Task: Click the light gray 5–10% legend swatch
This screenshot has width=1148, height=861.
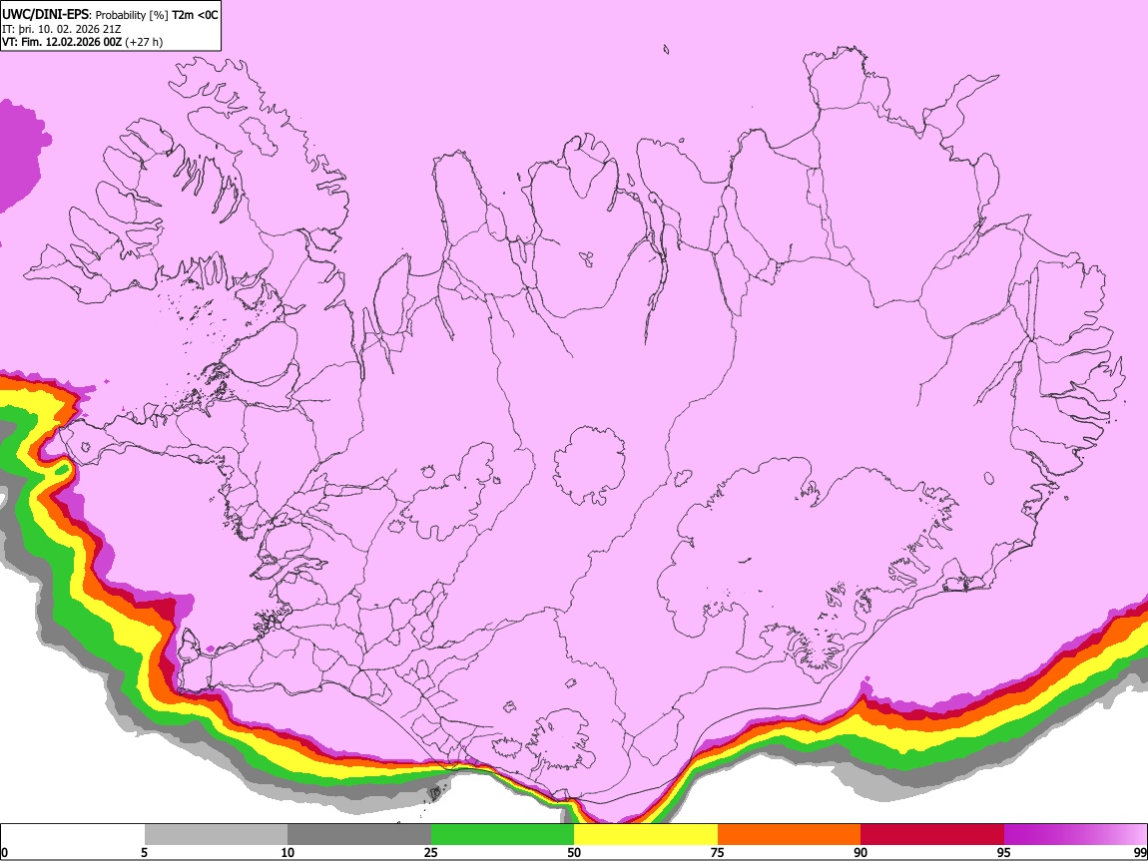Action: 216,835
